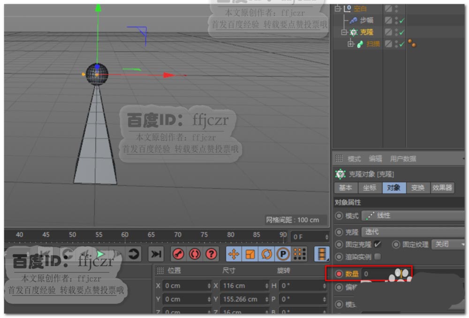Open the 坐标 tab
The height and width of the screenshot is (318, 469).
click(x=370, y=187)
